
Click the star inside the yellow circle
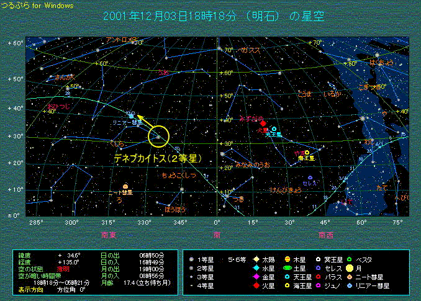pos(158,136)
